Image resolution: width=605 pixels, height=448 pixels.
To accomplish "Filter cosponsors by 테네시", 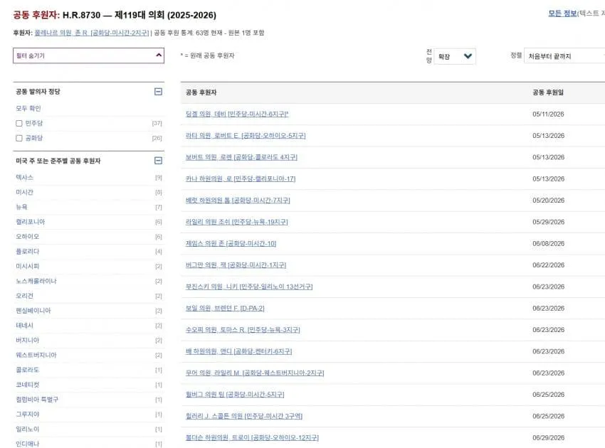I will coord(24,326).
